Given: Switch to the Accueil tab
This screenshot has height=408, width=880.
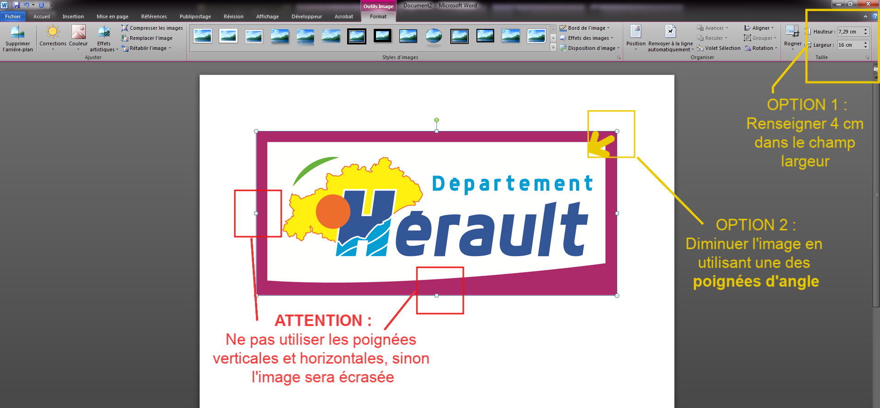Looking at the screenshot, I should [42, 16].
